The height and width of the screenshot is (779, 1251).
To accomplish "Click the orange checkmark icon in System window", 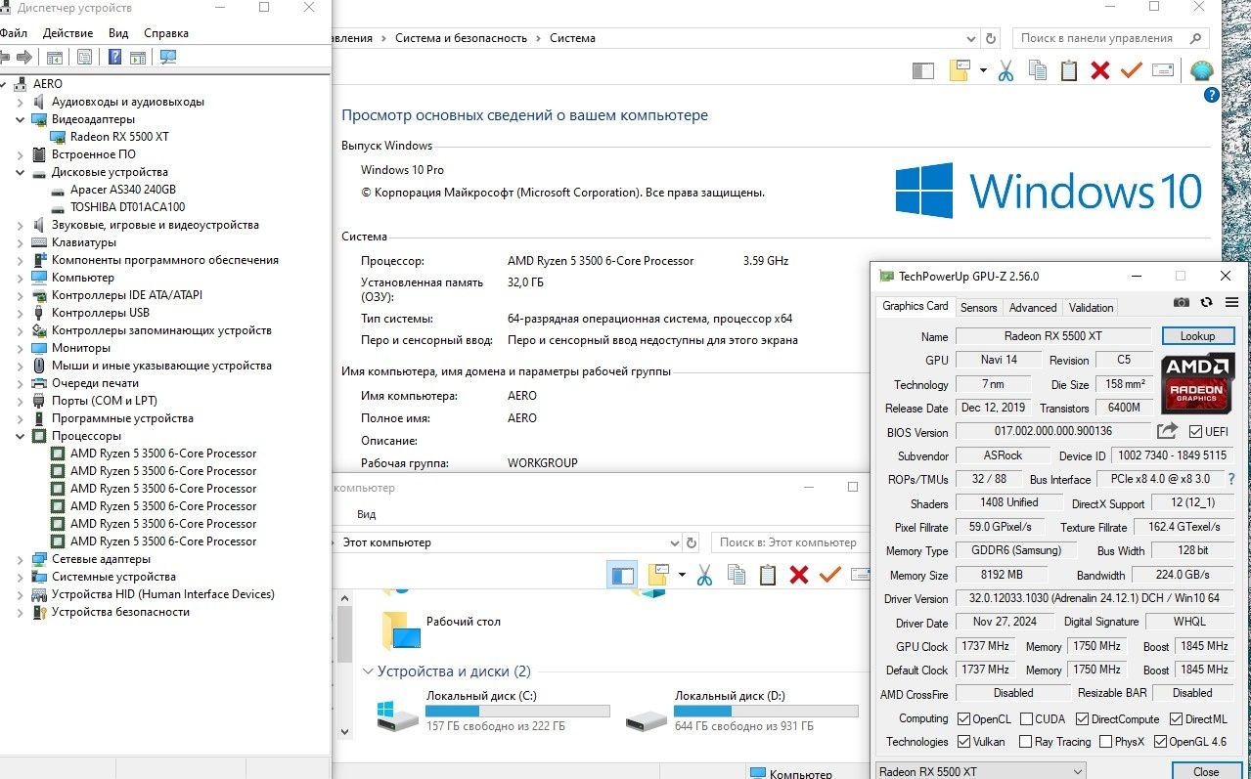I will click(1132, 70).
